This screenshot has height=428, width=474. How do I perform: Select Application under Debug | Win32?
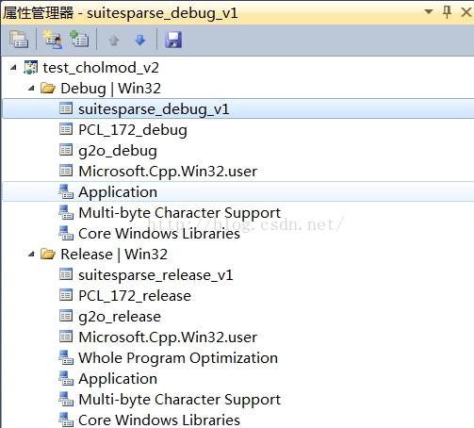(118, 192)
